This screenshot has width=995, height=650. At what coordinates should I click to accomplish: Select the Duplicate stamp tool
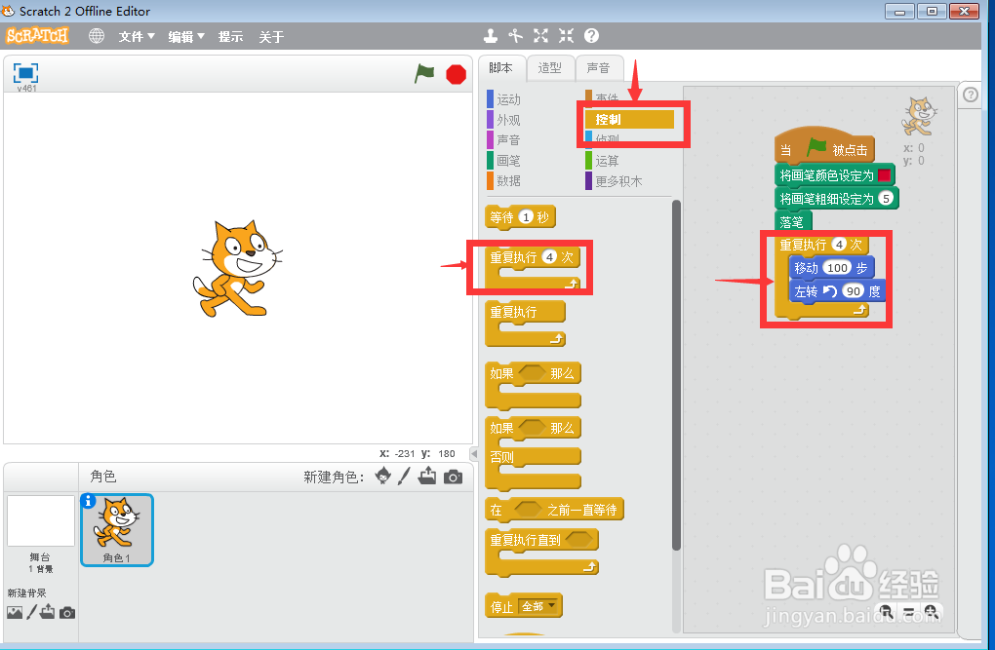(x=491, y=36)
